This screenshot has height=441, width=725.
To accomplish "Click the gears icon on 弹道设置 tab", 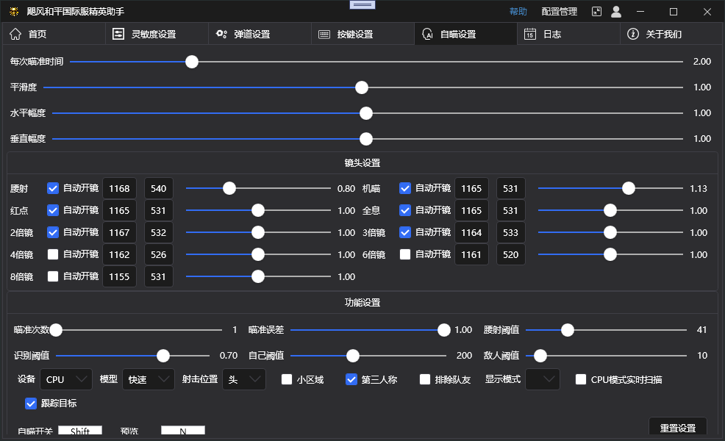I will (221, 34).
